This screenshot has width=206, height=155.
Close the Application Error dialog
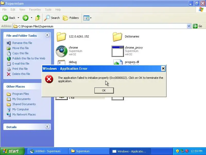point(163,68)
